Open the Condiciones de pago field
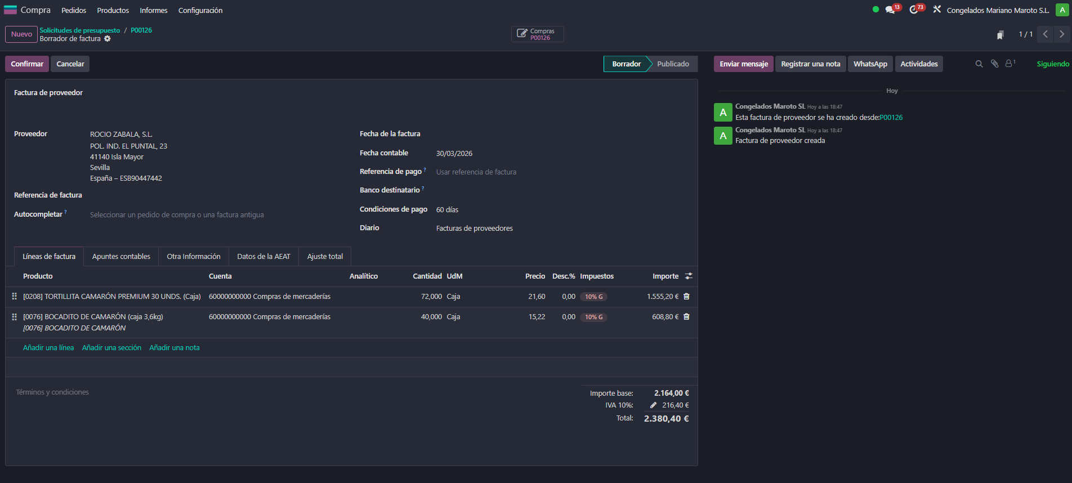The image size is (1072, 483). pyautogui.click(x=507, y=210)
